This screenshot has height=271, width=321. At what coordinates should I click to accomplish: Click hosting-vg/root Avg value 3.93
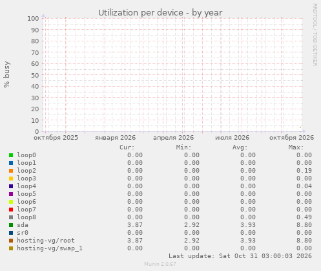point(248,241)
